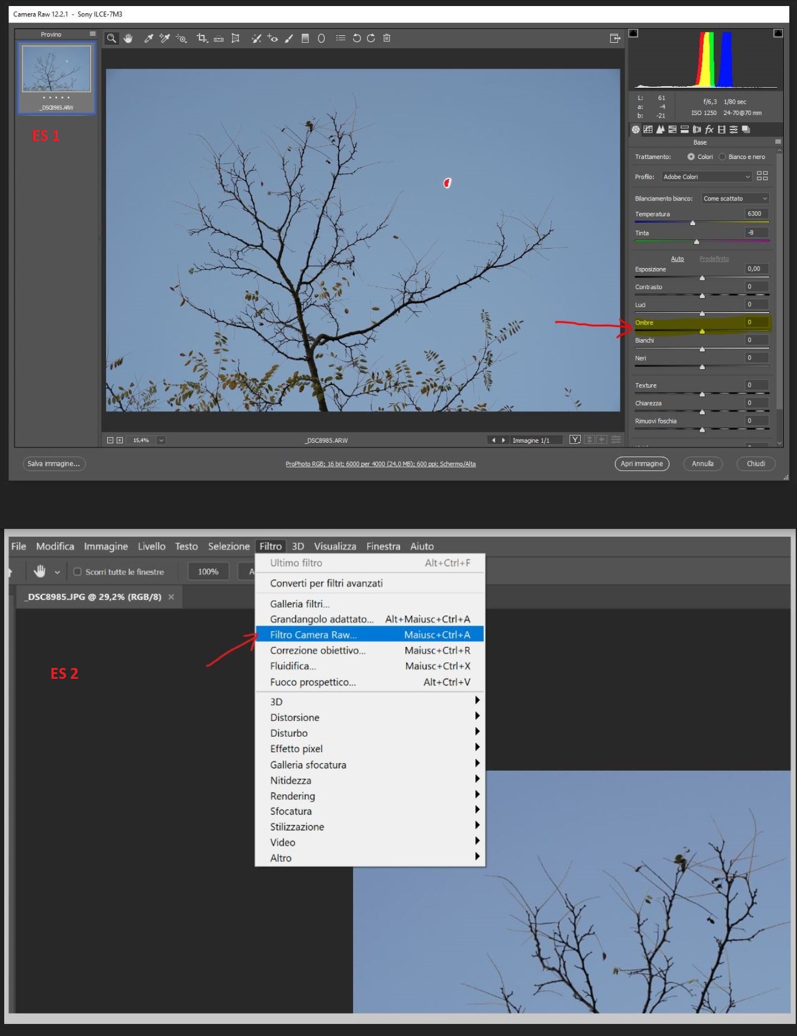Click the trash icon to delete image
The width and height of the screenshot is (797, 1036).
(387, 39)
